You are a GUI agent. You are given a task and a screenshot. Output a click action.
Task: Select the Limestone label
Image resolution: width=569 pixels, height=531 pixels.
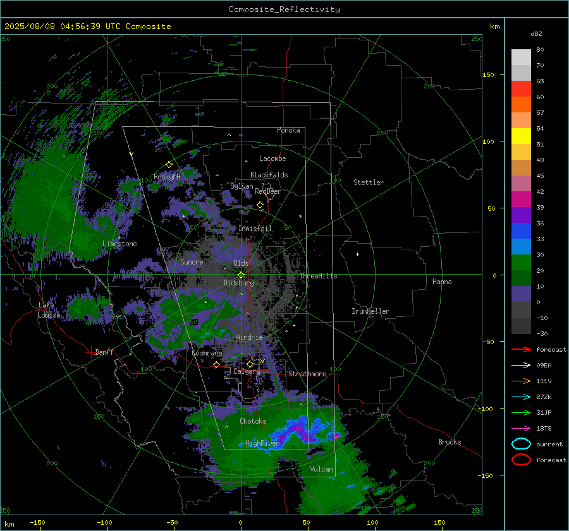[x=119, y=244]
